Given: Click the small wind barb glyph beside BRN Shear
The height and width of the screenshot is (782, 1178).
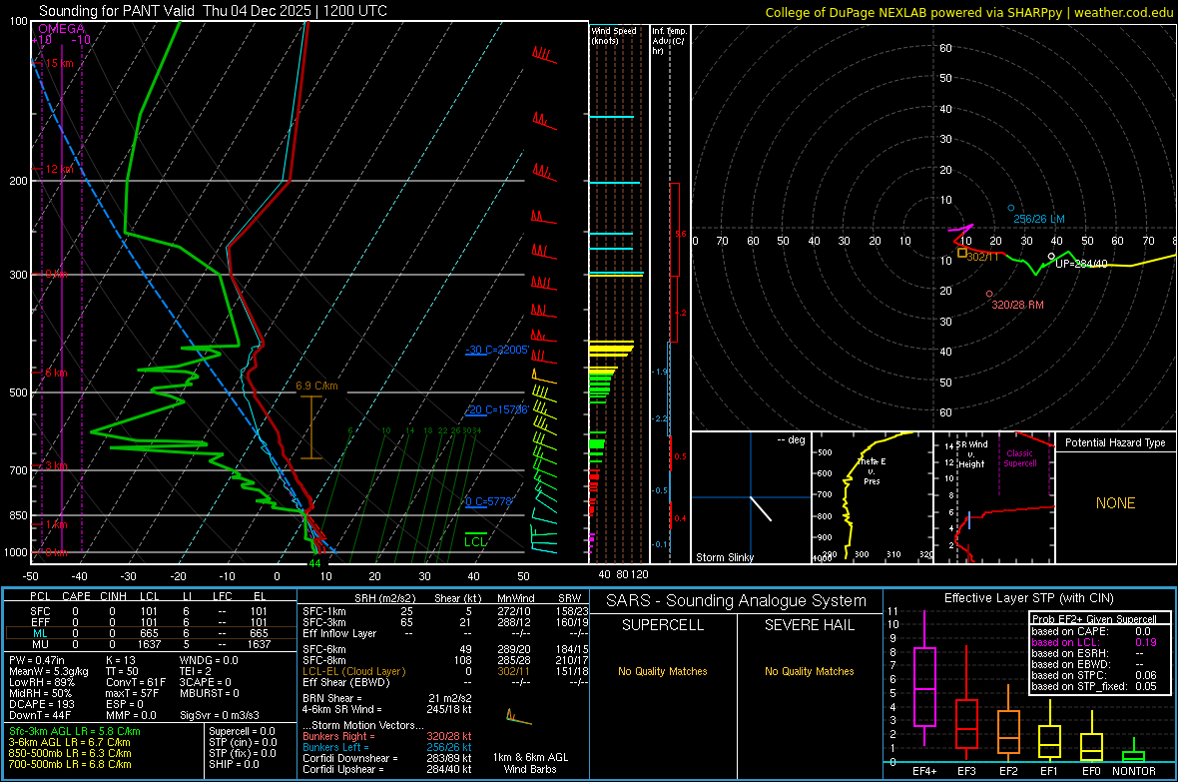Looking at the screenshot, I should click(519, 716).
